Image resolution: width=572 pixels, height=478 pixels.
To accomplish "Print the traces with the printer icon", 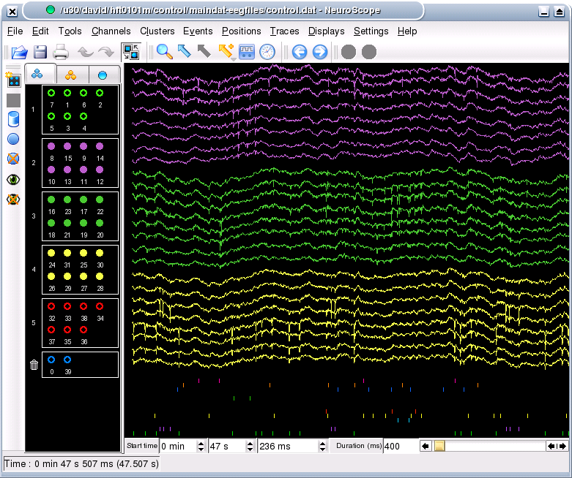I will 61,52.
